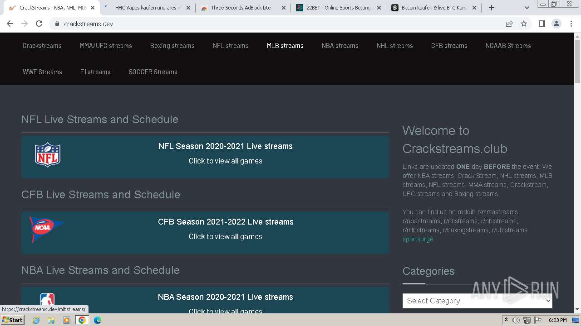The height and width of the screenshot is (326, 581).
Task: Go to Boxing streams
Action: pos(172,46)
